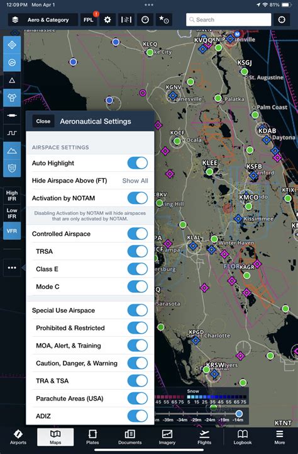Tap the glide/timer gauge icon
This screenshot has width=298, height=454.
pos(145,20)
